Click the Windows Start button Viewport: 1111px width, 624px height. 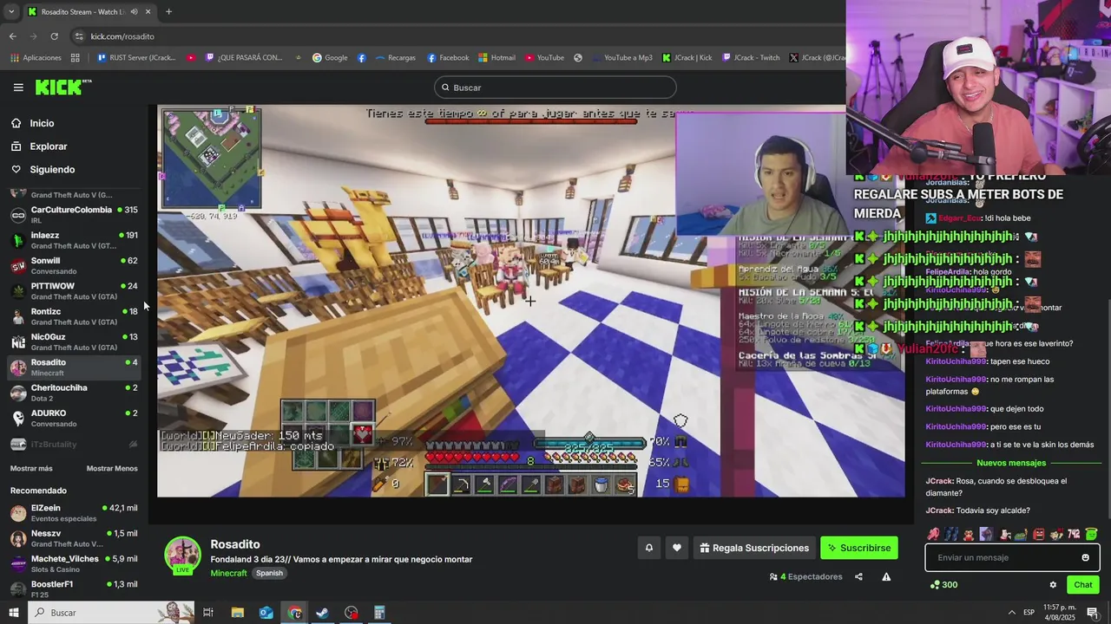[13, 613]
